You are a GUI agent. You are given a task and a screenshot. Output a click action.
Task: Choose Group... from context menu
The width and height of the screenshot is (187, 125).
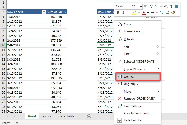138,77
